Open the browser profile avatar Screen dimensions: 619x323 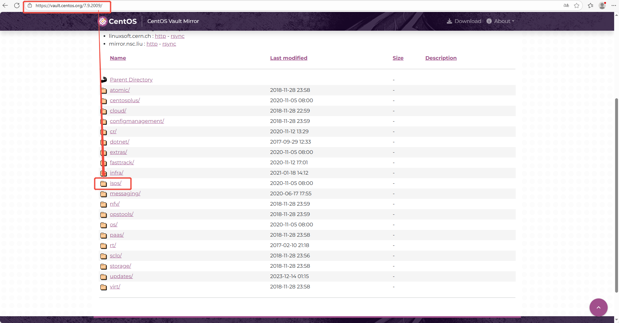[x=602, y=5]
